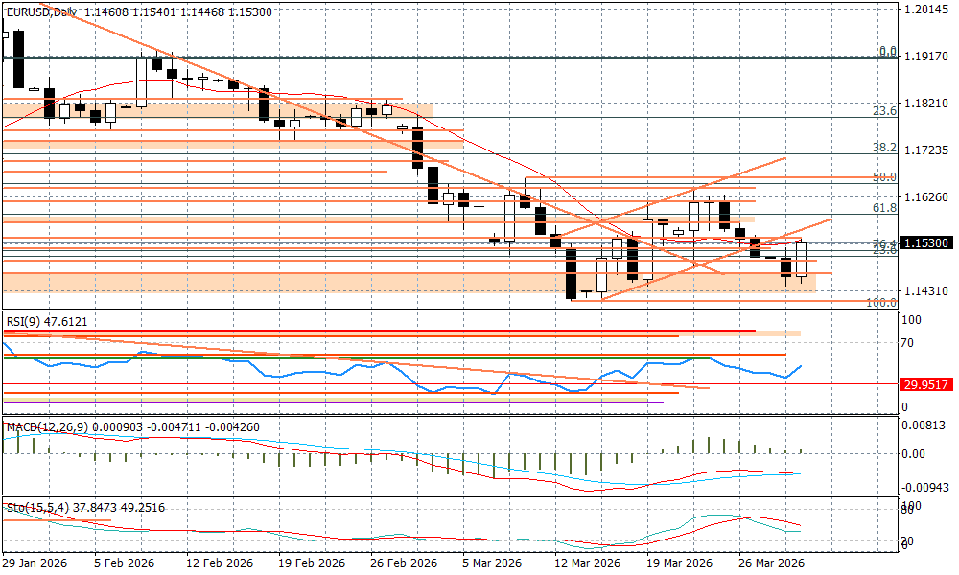959x575 pixels.
Task: Select the 50.0 Fibonacci level label
Action: pyautogui.click(x=884, y=177)
